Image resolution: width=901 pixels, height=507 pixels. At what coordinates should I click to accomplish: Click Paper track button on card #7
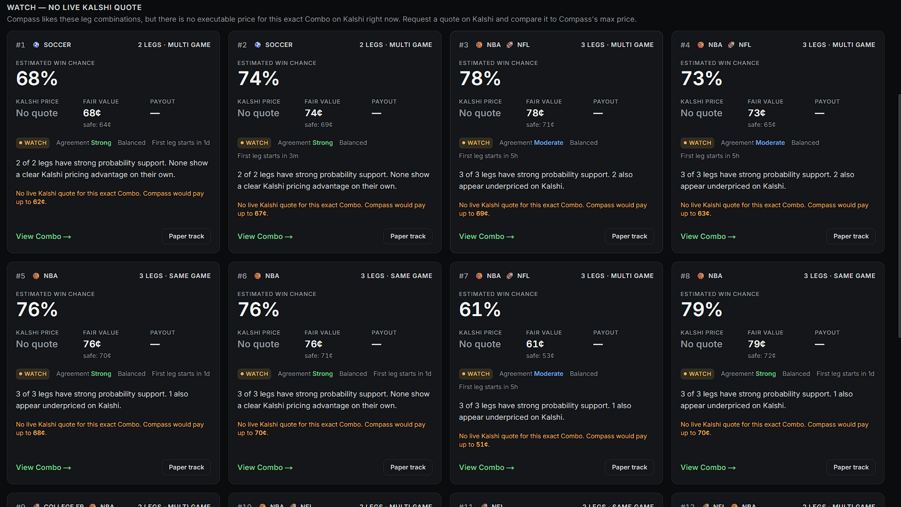point(629,467)
